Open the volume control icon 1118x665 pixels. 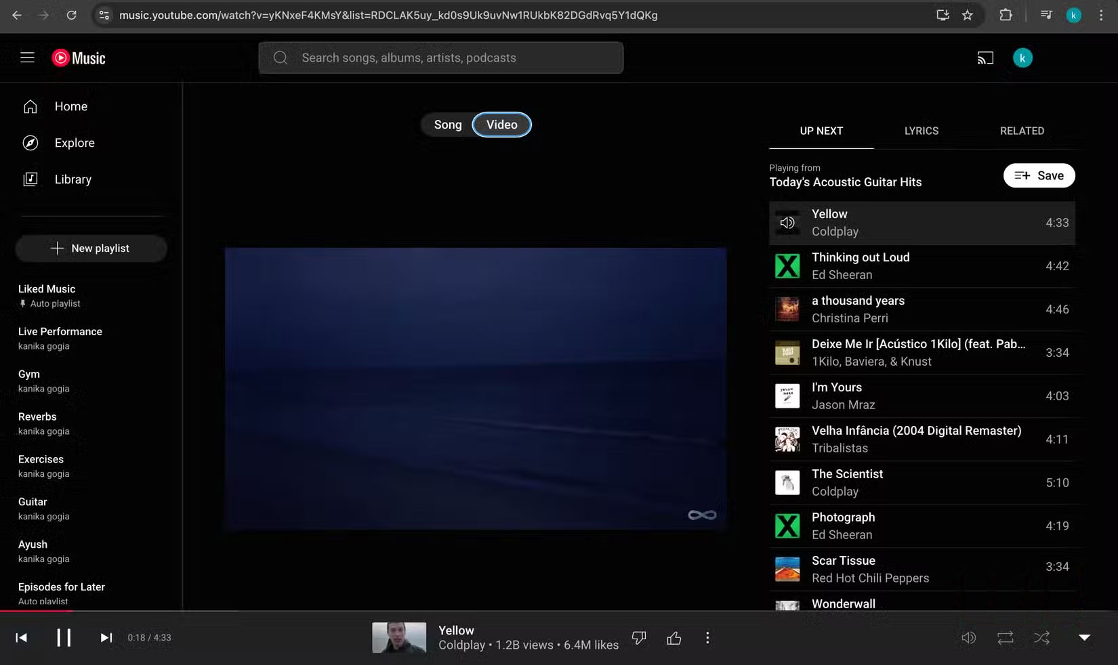968,637
